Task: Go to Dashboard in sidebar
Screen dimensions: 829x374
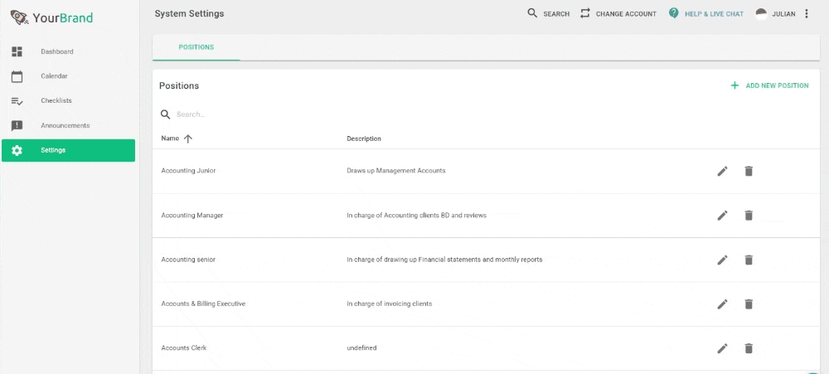Action: click(x=57, y=52)
